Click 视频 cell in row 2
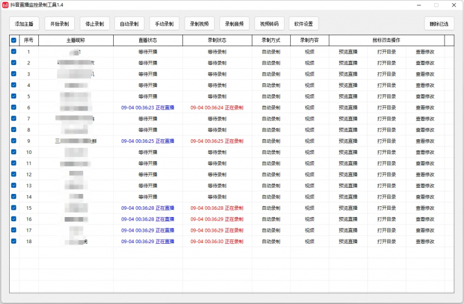This screenshot has width=464, height=304. pos(310,63)
